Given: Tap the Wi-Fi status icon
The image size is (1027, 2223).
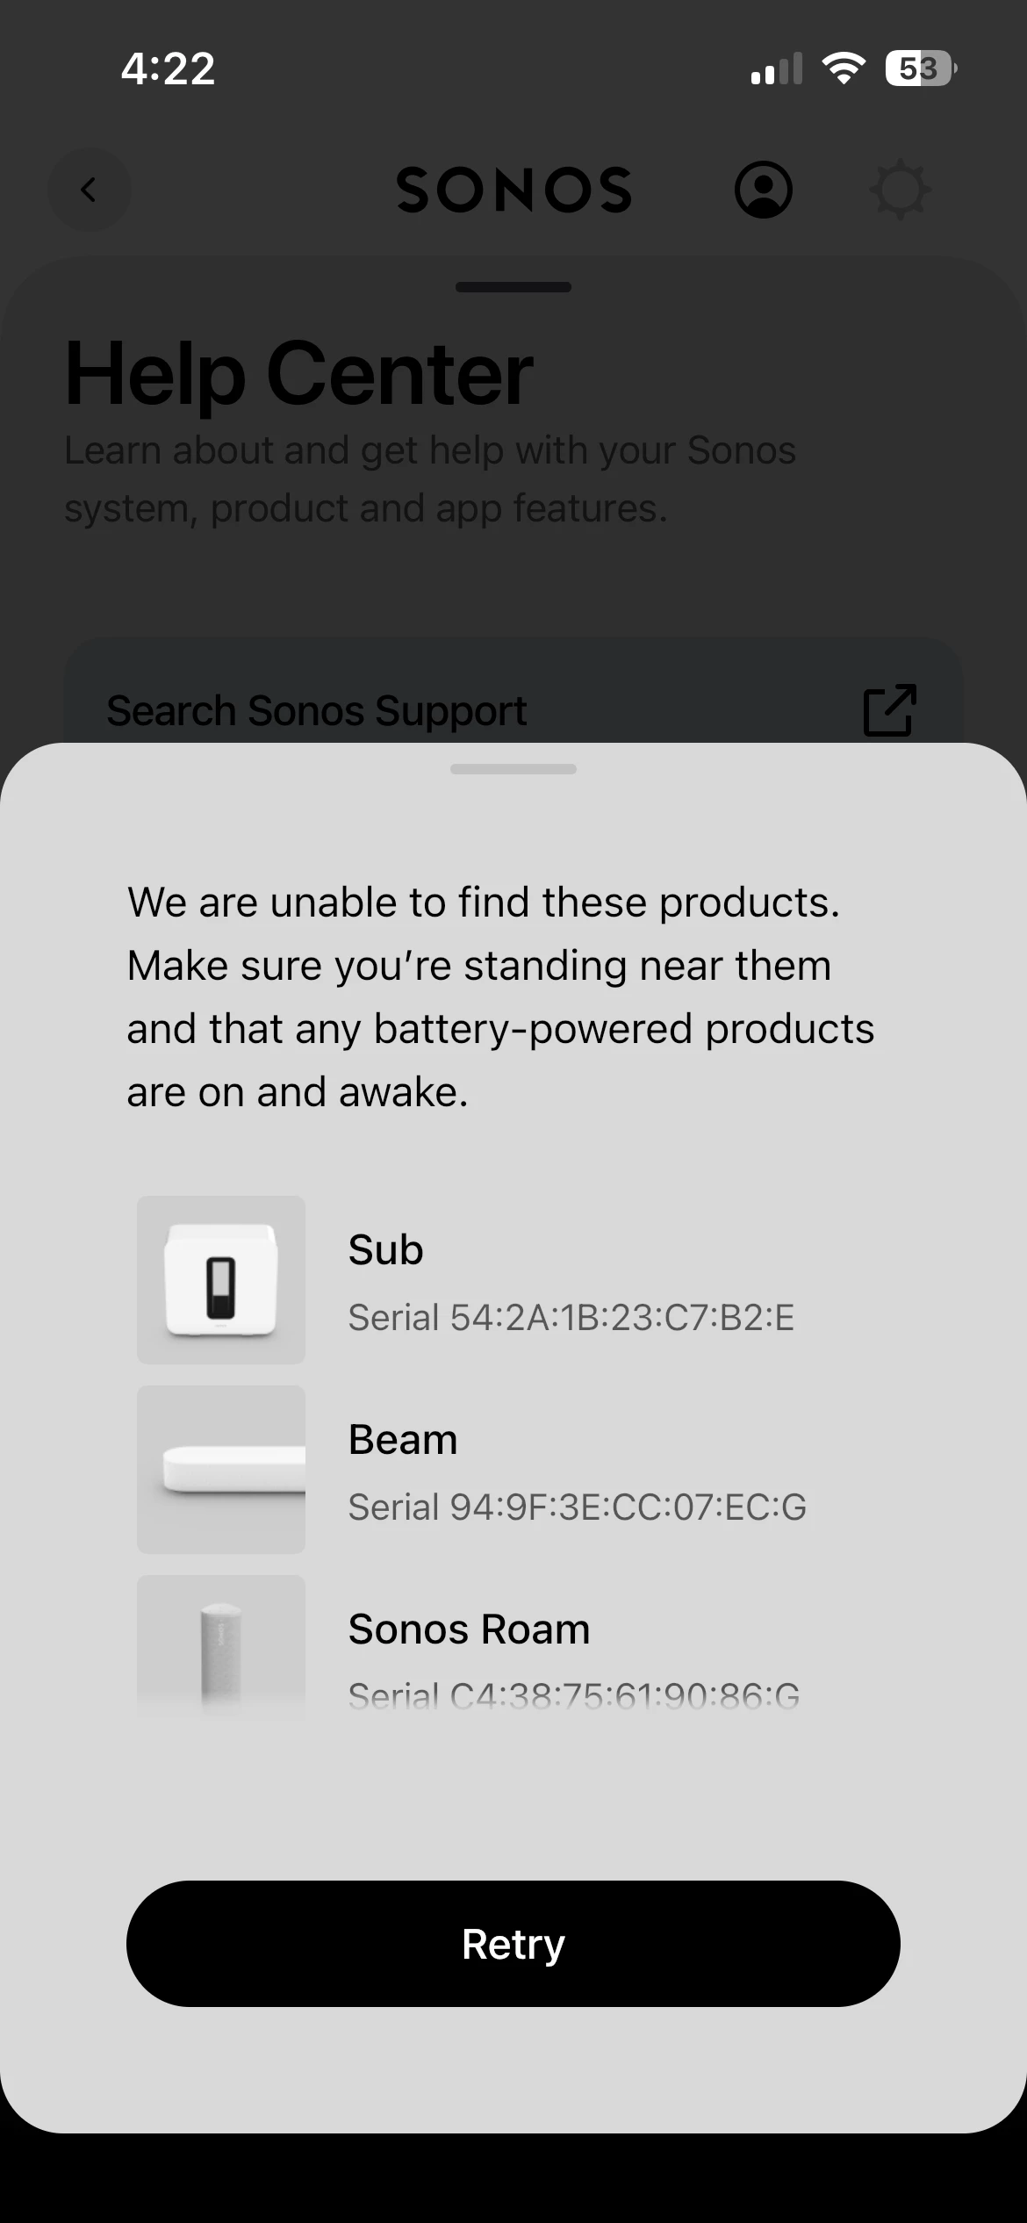Looking at the screenshot, I should (x=843, y=68).
